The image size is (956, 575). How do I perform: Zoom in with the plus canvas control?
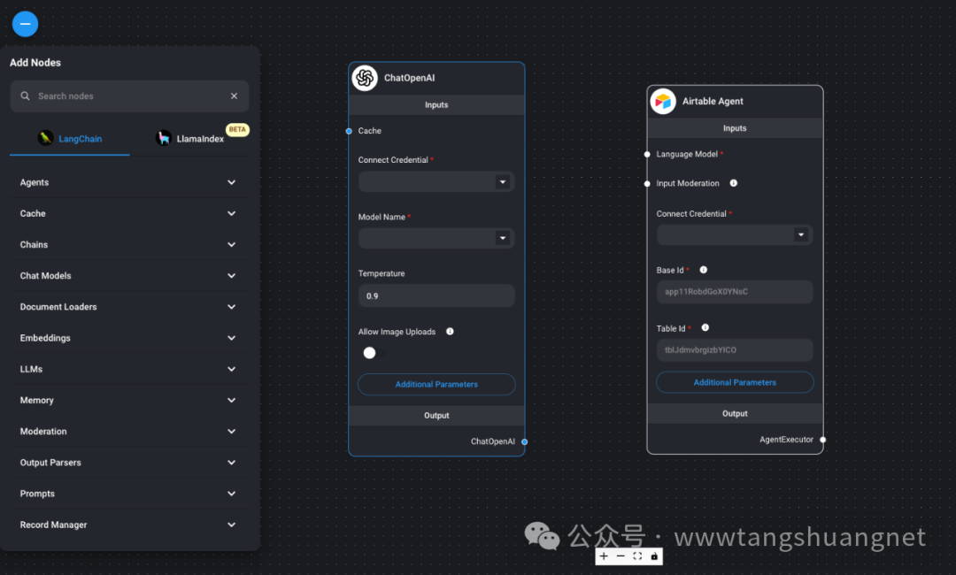pyautogui.click(x=604, y=556)
